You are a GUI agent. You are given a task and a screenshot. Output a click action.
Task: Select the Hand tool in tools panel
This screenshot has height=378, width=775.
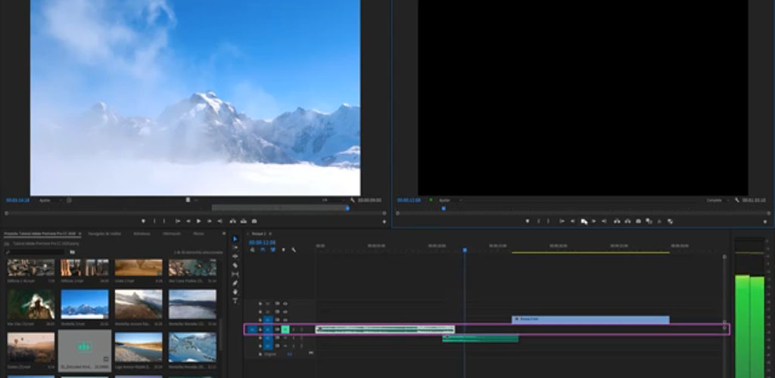pyautogui.click(x=235, y=292)
